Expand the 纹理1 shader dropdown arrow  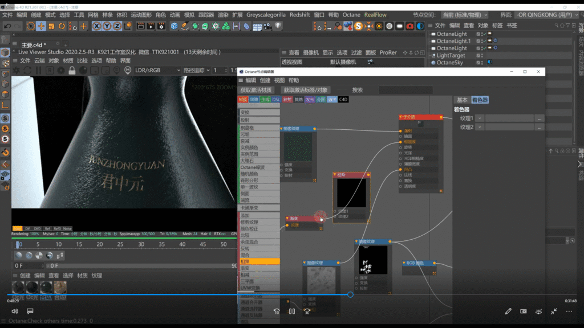480,118
